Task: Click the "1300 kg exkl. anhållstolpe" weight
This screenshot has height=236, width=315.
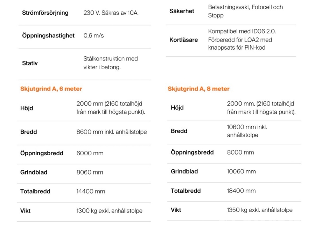Action: [110, 211]
